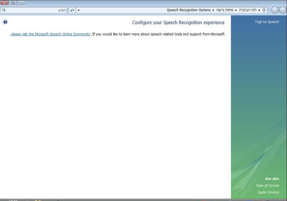Restore down the window

point(13,3)
